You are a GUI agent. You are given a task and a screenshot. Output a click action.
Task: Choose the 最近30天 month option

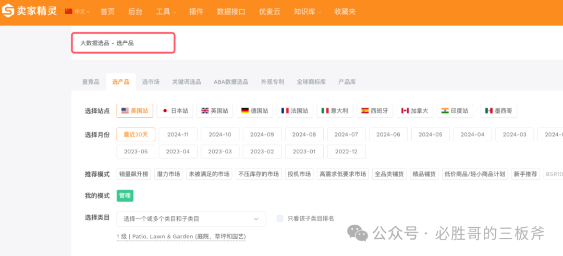(x=136, y=135)
